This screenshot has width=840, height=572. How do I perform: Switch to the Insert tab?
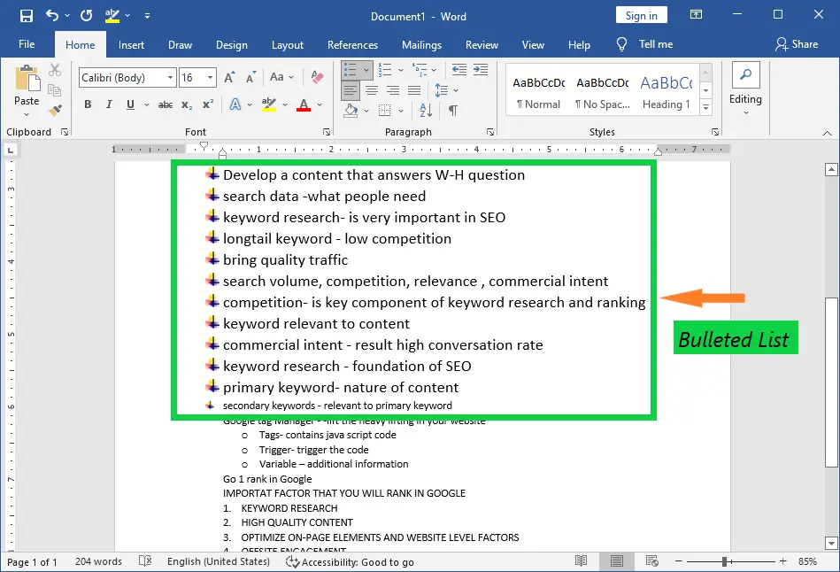click(x=131, y=45)
